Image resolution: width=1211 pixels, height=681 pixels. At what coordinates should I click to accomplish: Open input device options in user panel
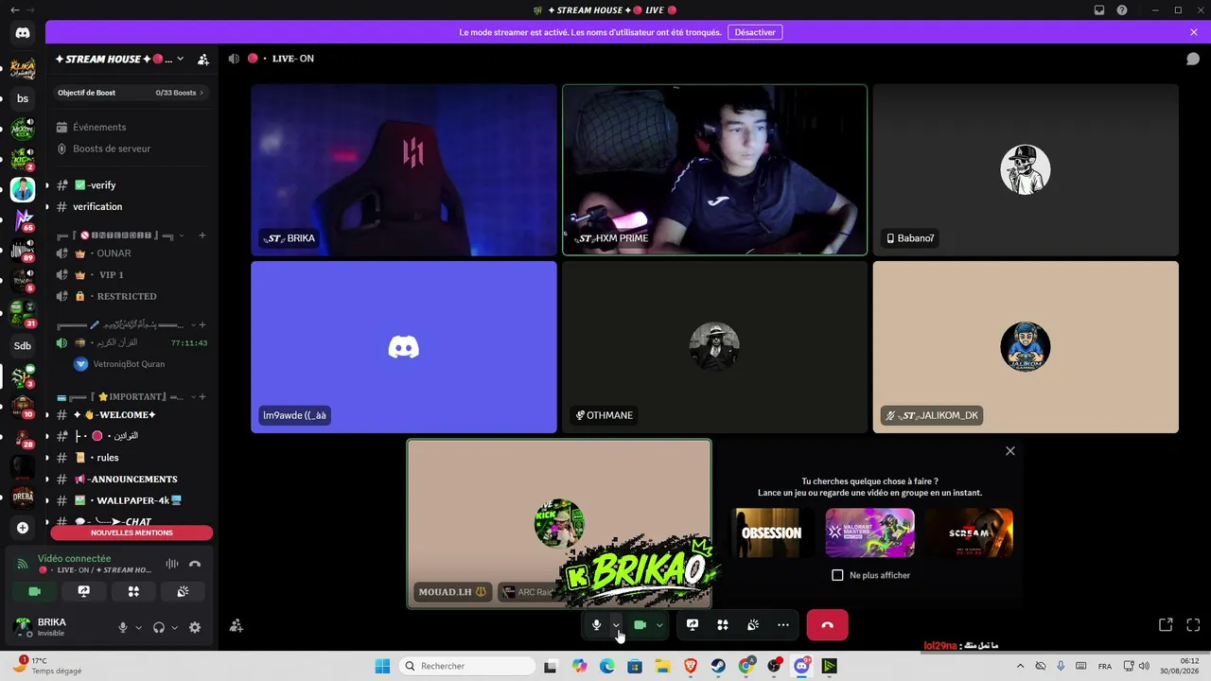tap(138, 627)
